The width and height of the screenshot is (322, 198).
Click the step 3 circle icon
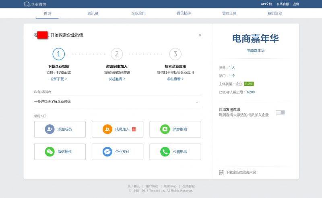click(175, 54)
